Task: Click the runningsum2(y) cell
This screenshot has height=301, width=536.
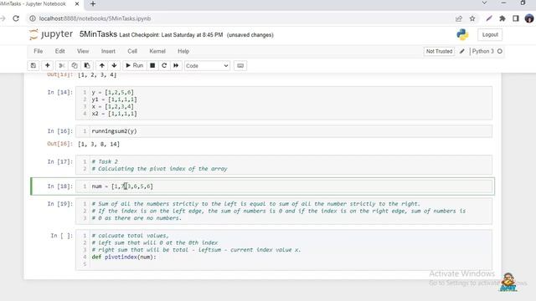Action: 284,131
